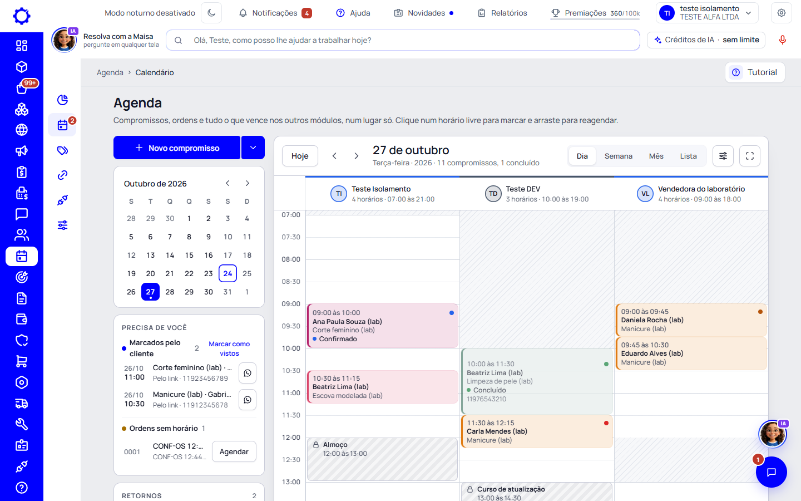Screen dimensions: 801x501
Task: Switch to Lista view tab
Action: point(688,156)
